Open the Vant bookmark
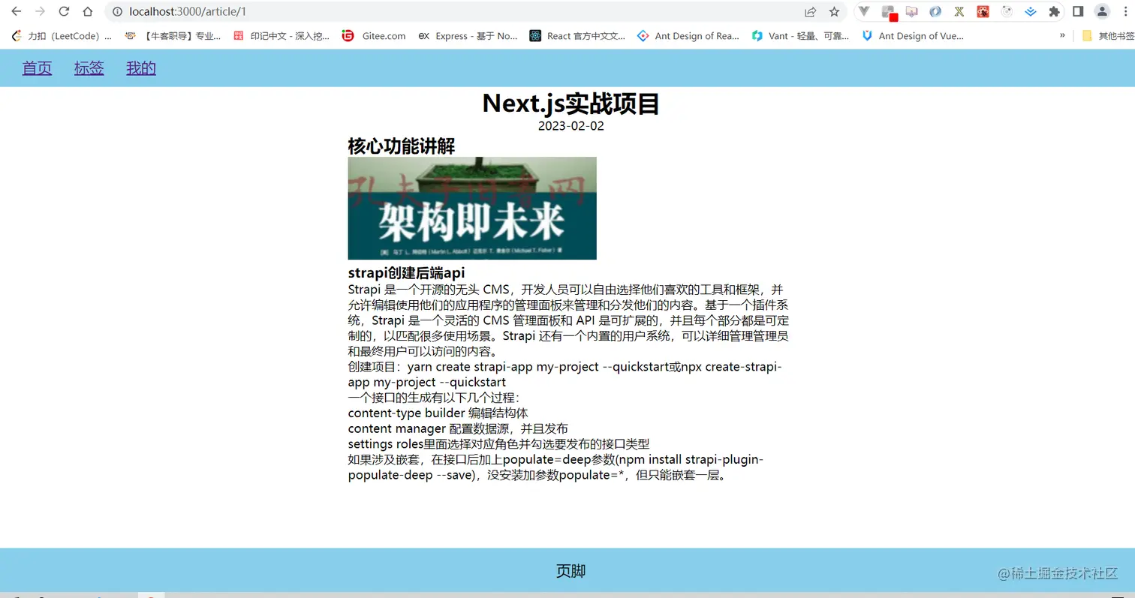The height and width of the screenshot is (598, 1135). click(x=801, y=35)
